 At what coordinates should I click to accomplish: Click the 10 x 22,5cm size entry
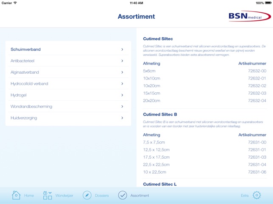[x=155, y=172]
